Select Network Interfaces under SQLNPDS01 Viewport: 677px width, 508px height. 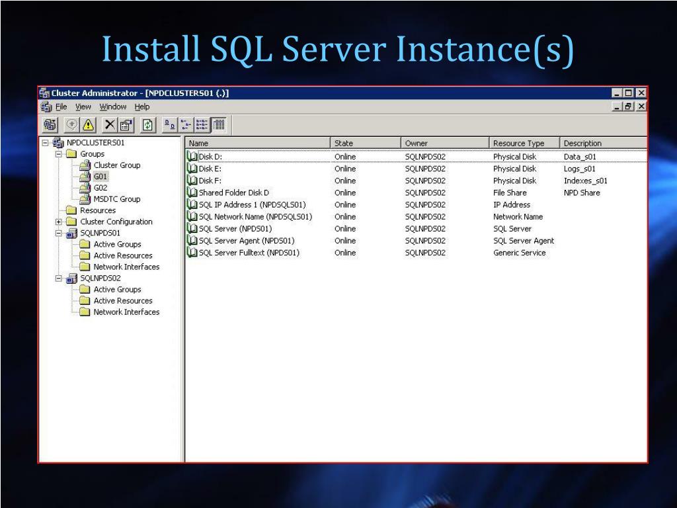coord(126,267)
